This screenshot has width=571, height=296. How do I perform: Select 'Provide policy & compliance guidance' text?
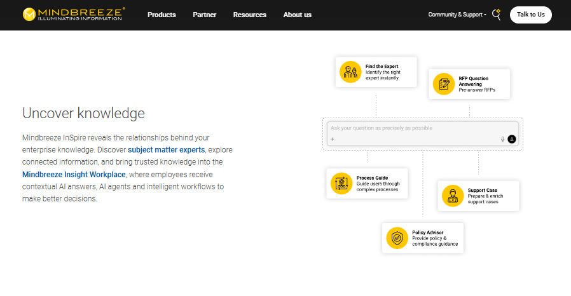tap(435, 241)
